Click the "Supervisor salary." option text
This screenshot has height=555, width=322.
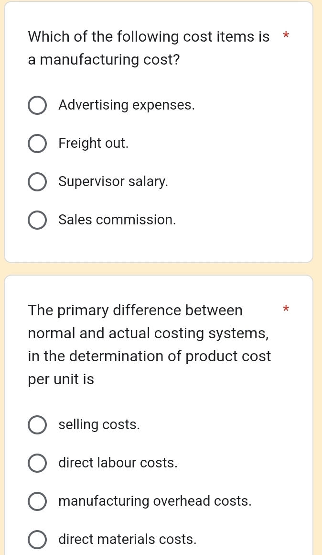click(114, 182)
